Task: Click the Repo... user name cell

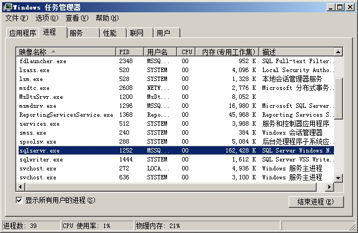Action: (x=158, y=115)
